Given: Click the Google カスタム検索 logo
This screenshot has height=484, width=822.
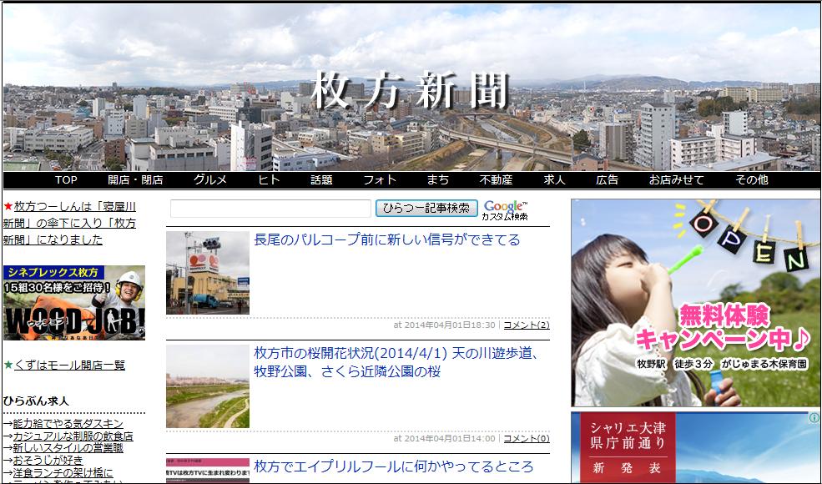Looking at the screenshot, I should click(505, 210).
